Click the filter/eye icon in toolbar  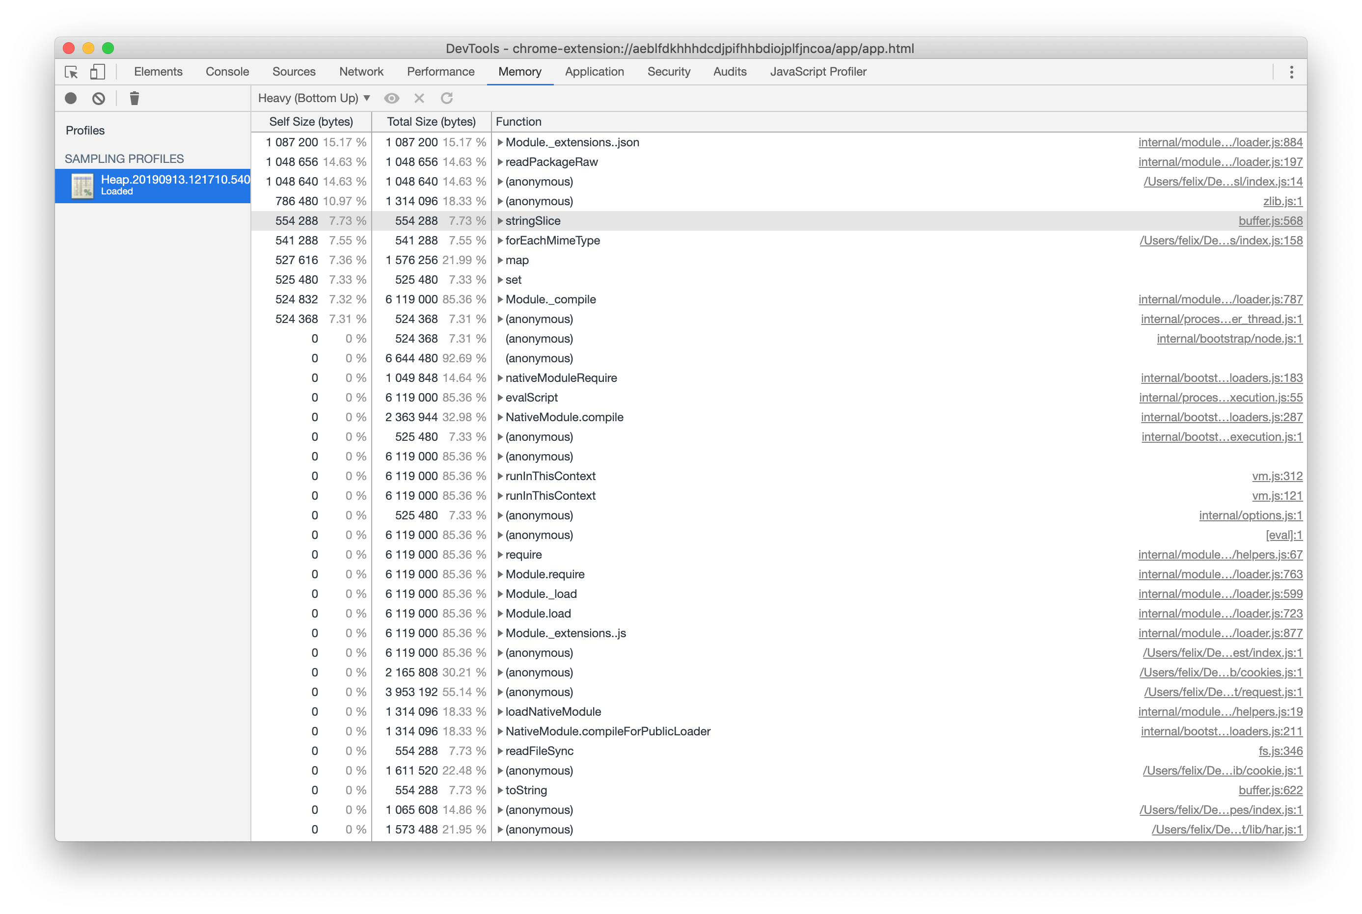[391, 98]
